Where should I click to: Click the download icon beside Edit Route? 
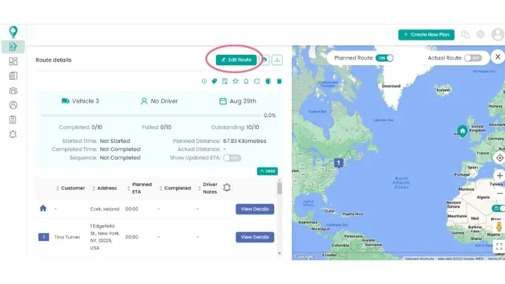coord(276,60)
